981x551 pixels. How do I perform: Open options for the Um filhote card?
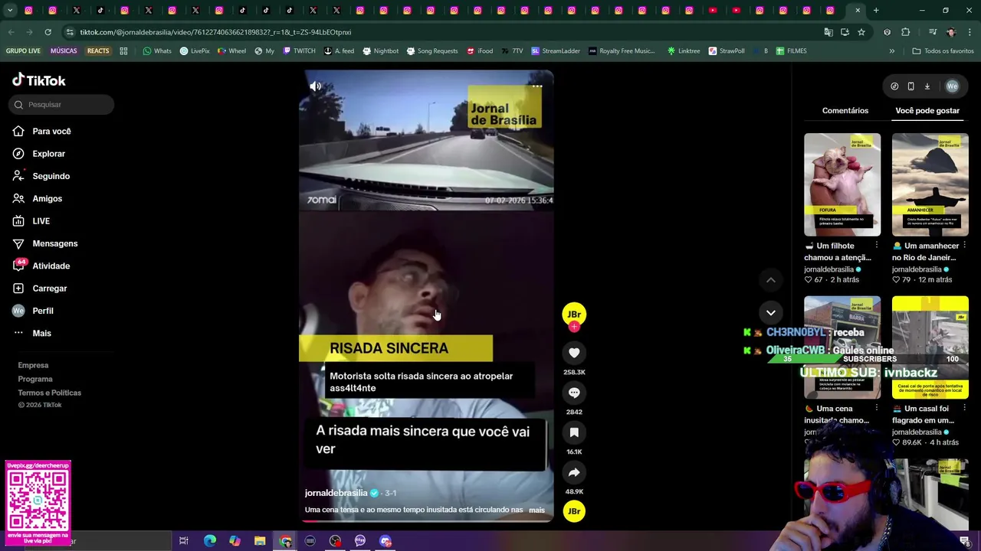point(876,246)
